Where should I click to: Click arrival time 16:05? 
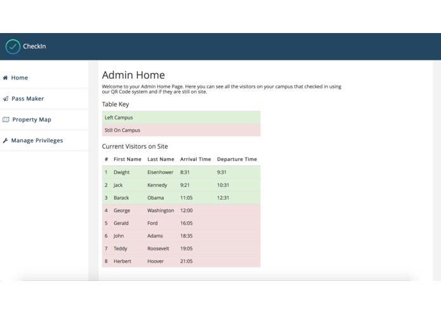(x=187, y=223)
